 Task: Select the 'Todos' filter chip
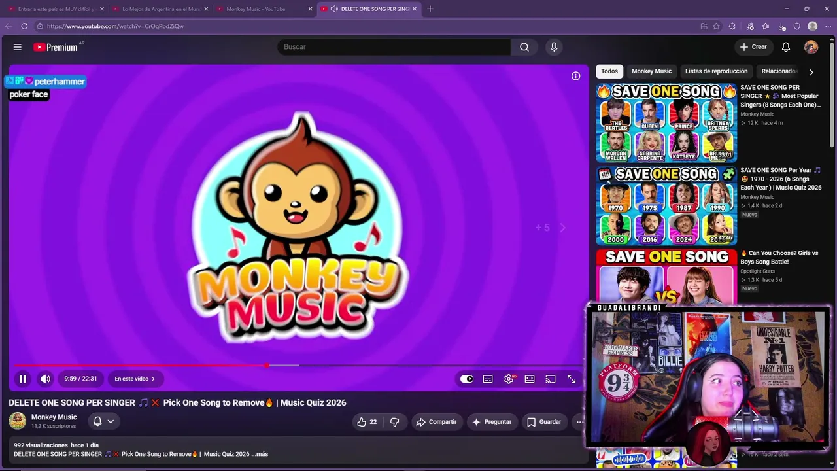click(609, 71)
